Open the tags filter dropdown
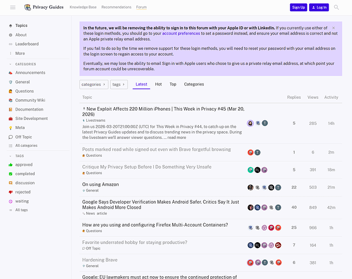This screenshot has height=279, width=352. click(119, 84)
